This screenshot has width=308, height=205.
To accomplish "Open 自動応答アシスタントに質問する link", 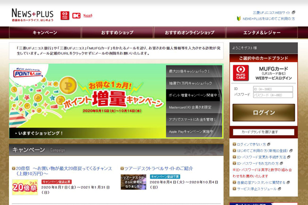I will pyautogui.click(x=261, y=182).
